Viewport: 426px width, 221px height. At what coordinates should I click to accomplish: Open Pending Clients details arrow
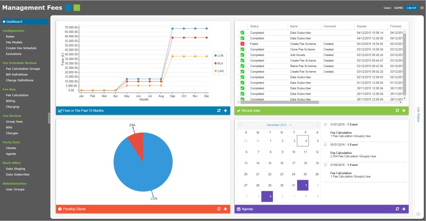coord(225,209)
